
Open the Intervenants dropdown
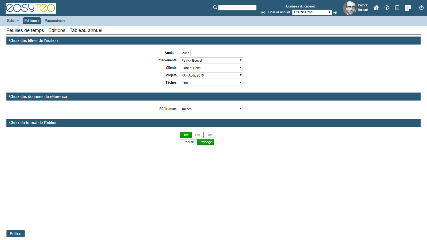211,61
